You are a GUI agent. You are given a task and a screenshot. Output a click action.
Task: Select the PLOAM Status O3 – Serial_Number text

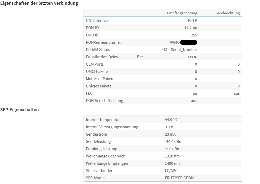[x=180, y=50]
